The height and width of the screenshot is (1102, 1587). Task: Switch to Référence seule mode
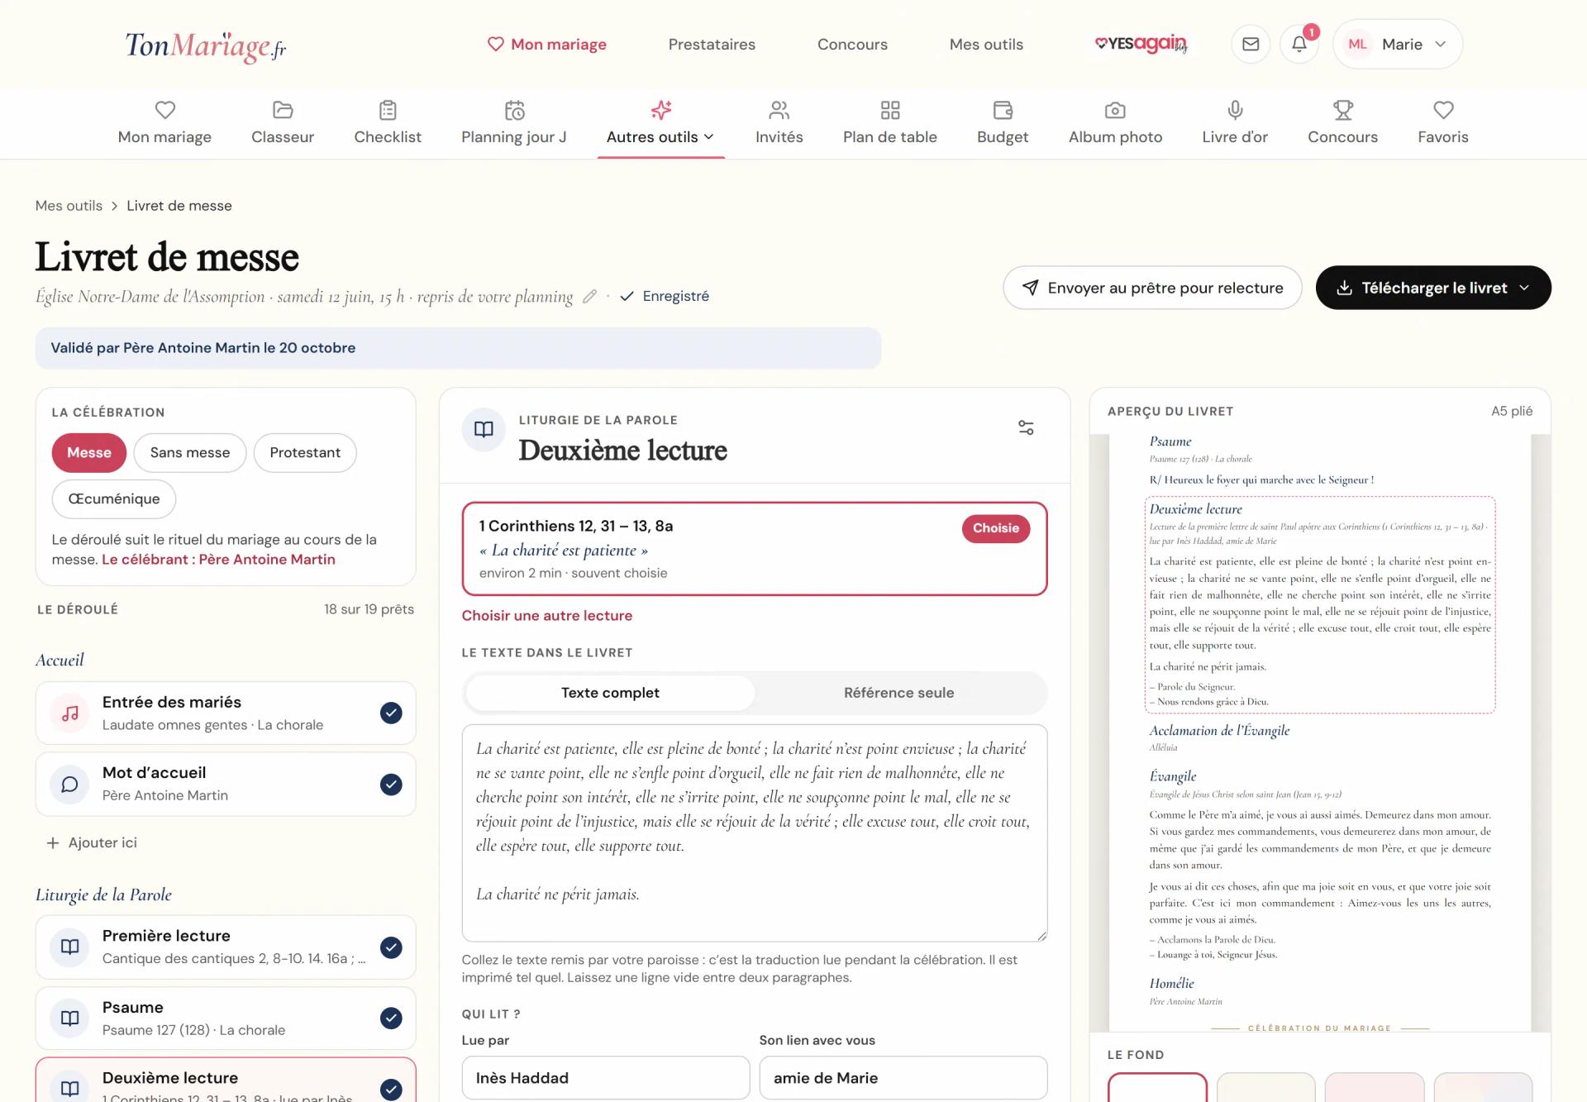pos(898,693)
